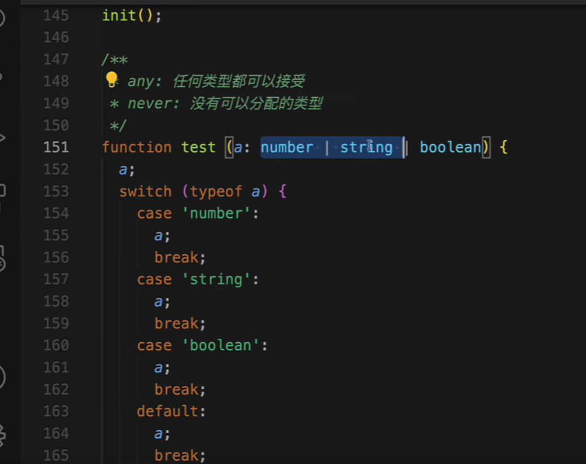Click the 'boolean' case label on line 160

tap(221, 345)
